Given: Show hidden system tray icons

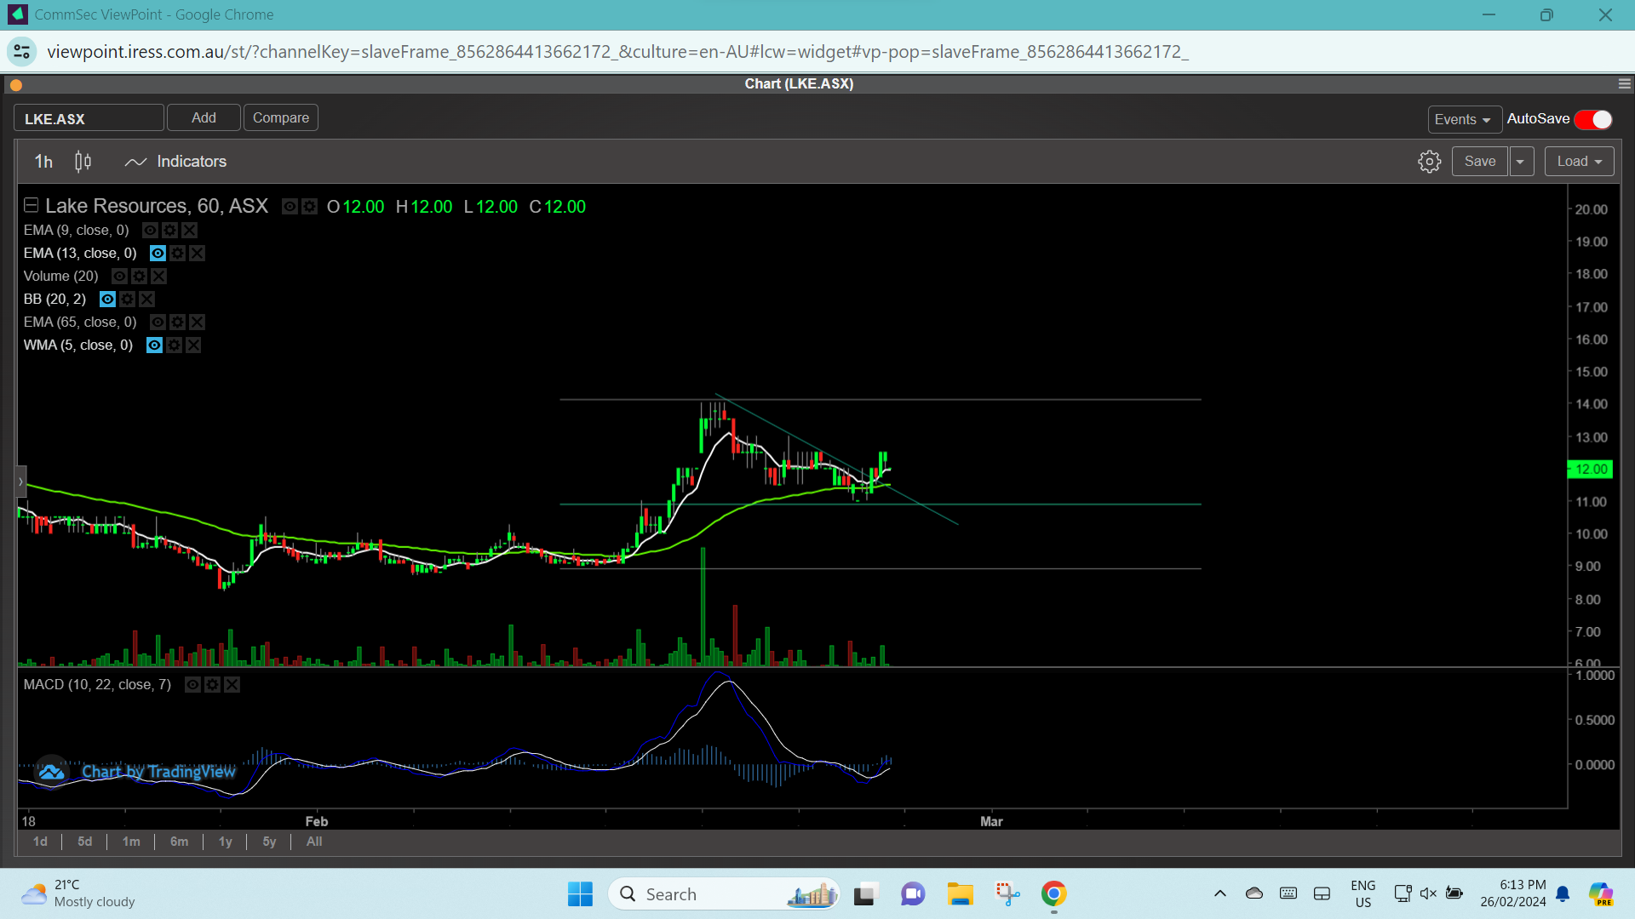Looking at the screenshot, I should coord(1219,893).
